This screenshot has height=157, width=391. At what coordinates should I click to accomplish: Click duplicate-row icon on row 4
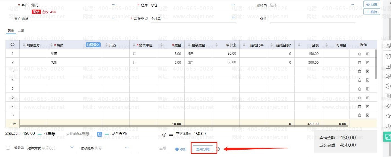point(367,80)
